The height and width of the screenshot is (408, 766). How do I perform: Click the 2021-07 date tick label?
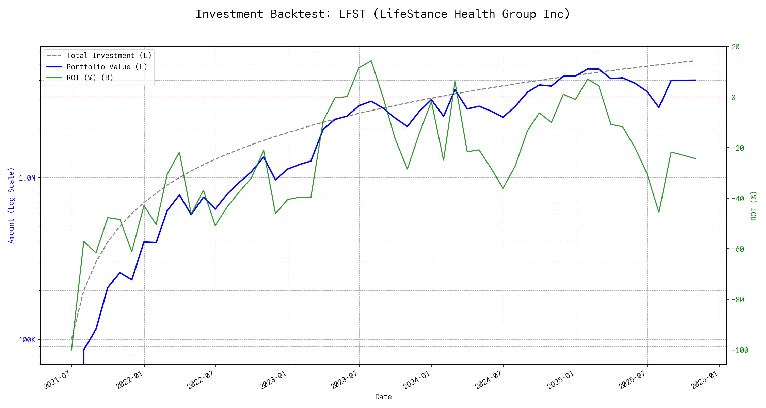pos(57,380)
